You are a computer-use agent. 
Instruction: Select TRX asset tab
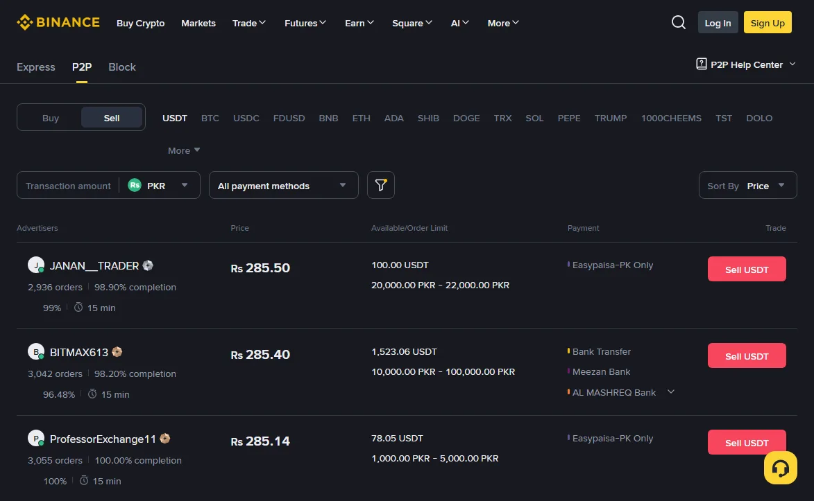pos(502,118)
